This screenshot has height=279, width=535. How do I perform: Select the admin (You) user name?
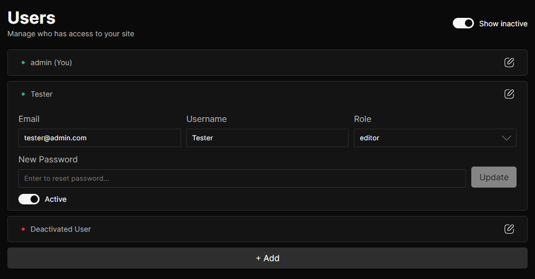[x=51, y=63]
